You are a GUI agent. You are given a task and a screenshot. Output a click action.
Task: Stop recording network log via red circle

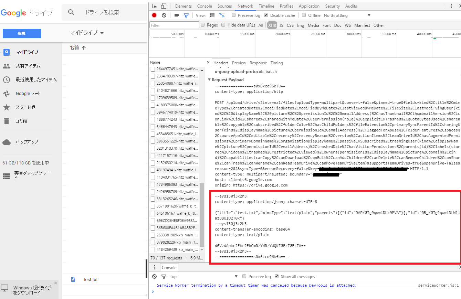tap(154, 15)
